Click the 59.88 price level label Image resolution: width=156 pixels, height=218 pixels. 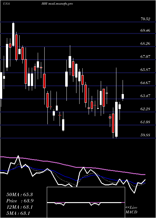[145, 135]
